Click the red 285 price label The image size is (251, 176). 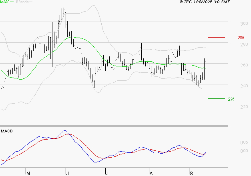(241, 38)
